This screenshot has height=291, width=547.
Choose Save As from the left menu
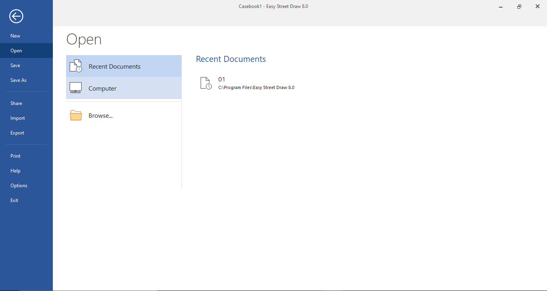tap(26, 80)
